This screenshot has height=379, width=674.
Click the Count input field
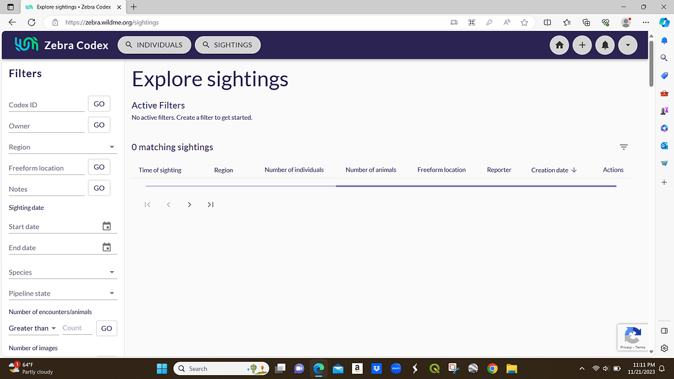(x=77, y=328)
